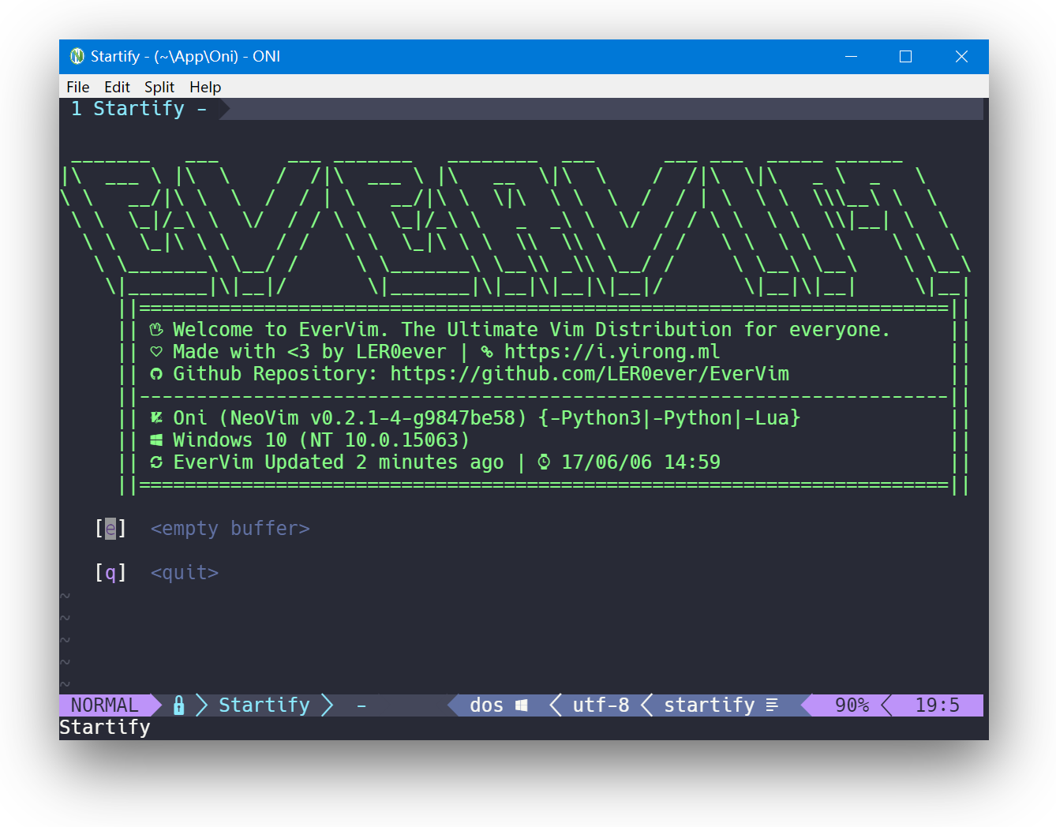Click 'Made with <3 by LER0ever' text
The image size is (1056, 827).
tap(309, 352)
